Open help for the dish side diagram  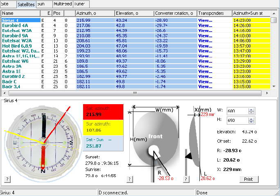point(186,179)
